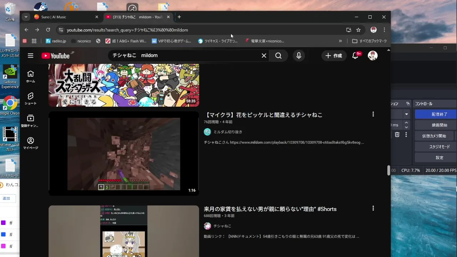Screen dimensions: 457x257
Task: Open ミルダム切り抜き channel
Action: tap(228, 132)
